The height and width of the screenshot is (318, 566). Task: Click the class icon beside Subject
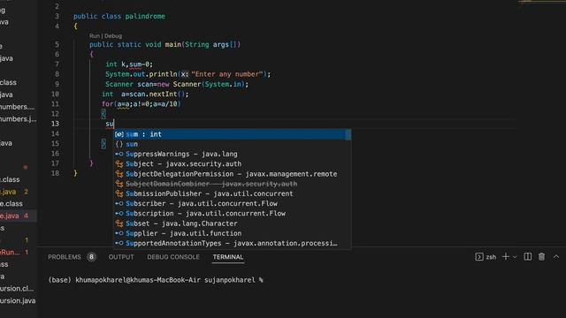(x=119, y=164)
